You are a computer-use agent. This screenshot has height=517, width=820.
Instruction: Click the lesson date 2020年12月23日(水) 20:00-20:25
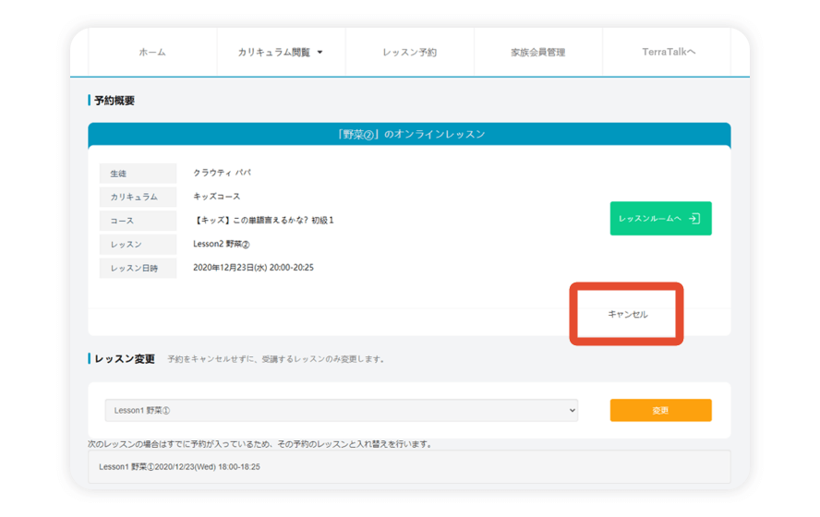pos(253,268)
